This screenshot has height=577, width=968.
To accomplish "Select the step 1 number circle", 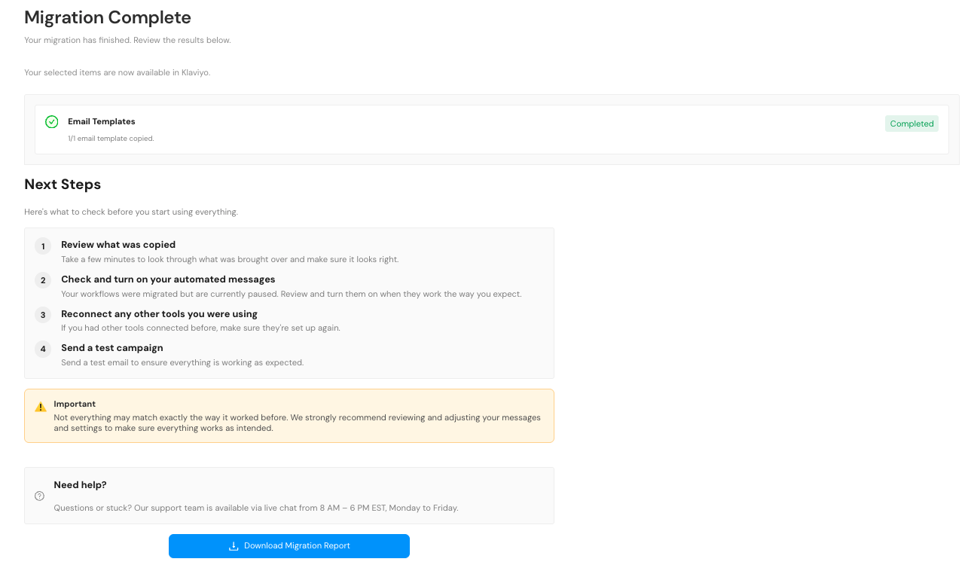I will 42,246.
